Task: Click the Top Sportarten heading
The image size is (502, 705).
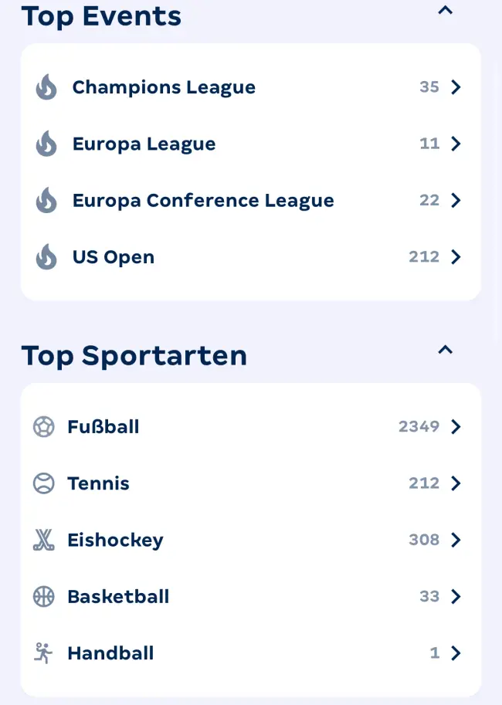Action: pyautogui.click(x=134, y=356)
